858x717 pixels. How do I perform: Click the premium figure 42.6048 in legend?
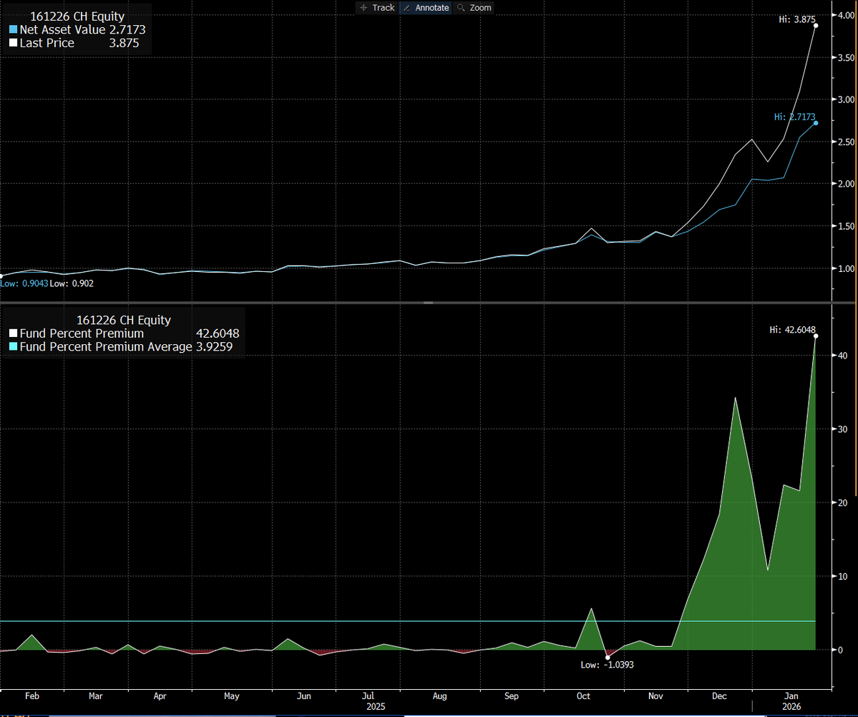[x=218, y=333]
